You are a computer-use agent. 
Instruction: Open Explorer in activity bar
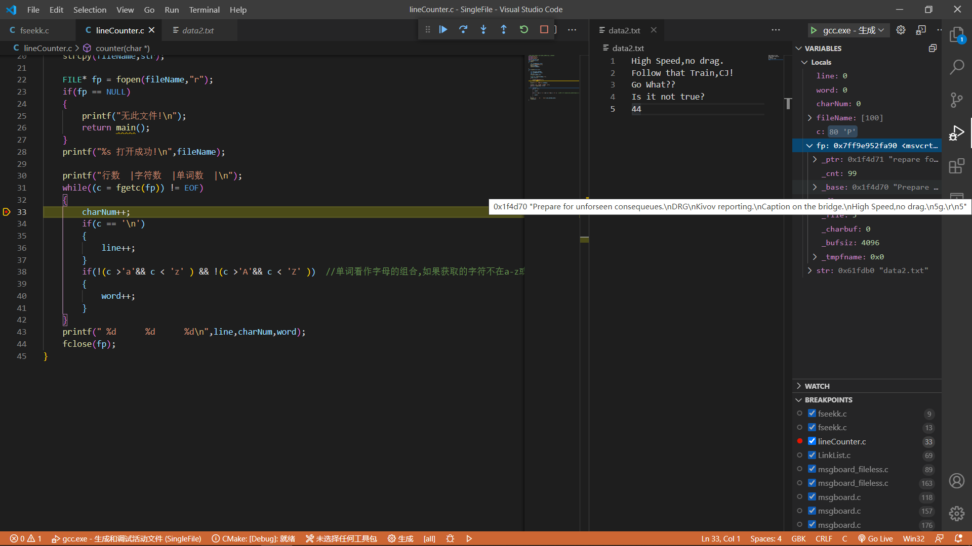[956, 35]
